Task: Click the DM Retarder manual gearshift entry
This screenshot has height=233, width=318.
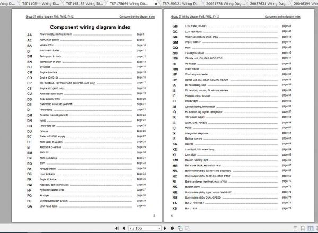Action: (86, 115)
